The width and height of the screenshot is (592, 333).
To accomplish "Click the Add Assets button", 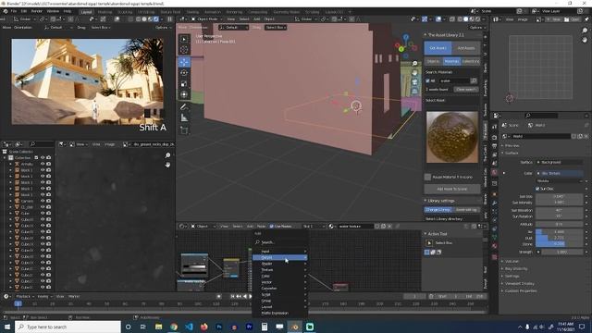I will (x=466, y=48).
